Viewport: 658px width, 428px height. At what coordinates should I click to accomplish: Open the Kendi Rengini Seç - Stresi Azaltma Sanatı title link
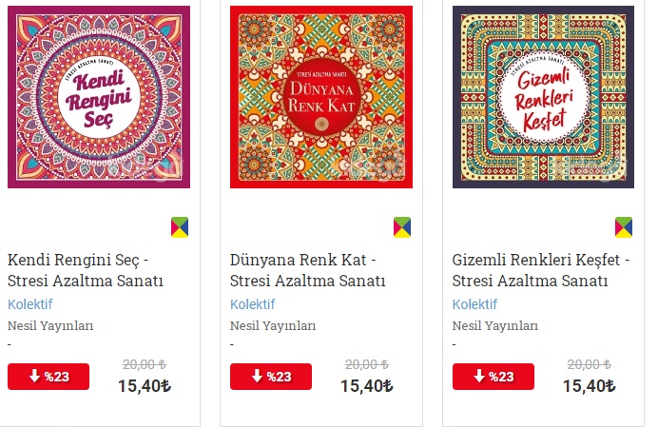click(x=86, y=270)
